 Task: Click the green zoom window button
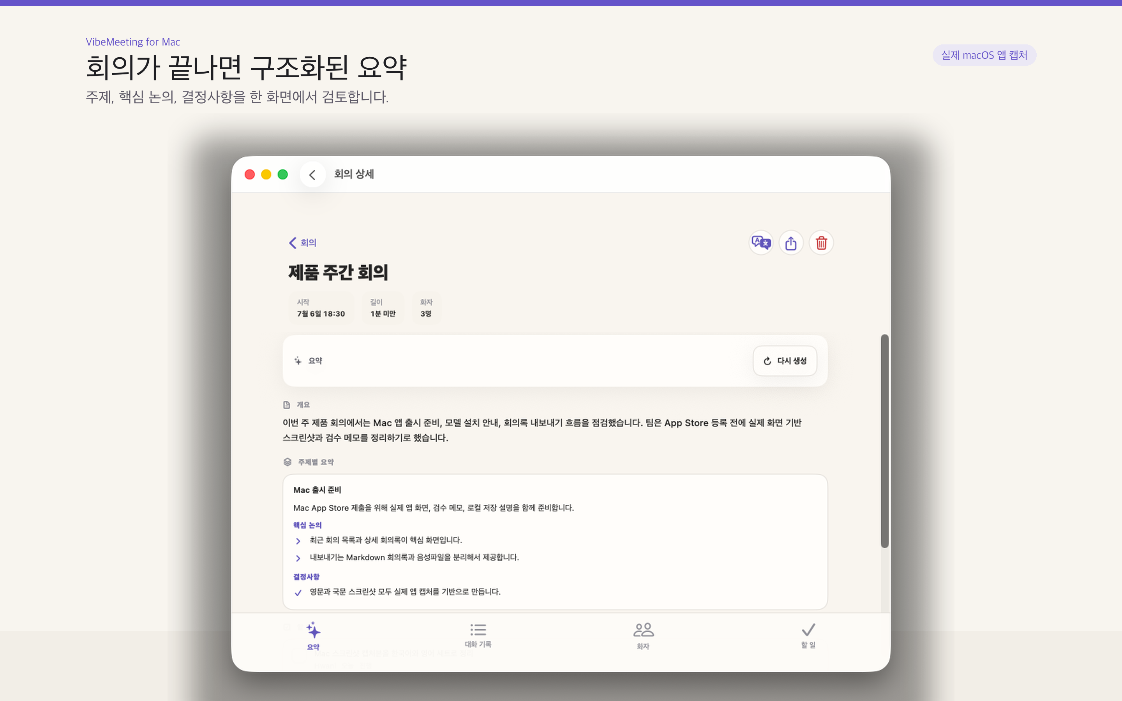[x=283, y=174]
